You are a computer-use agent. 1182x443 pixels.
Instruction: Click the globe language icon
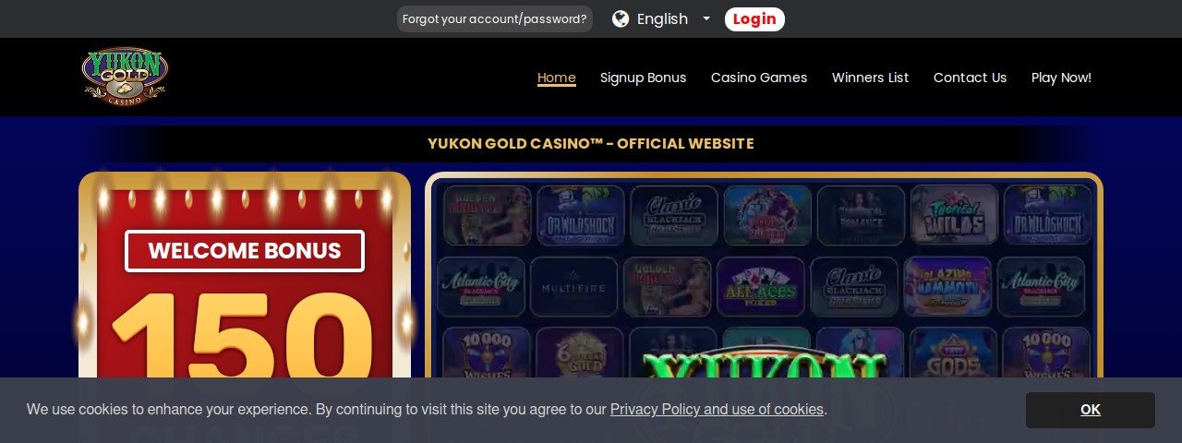pos(621,19)
